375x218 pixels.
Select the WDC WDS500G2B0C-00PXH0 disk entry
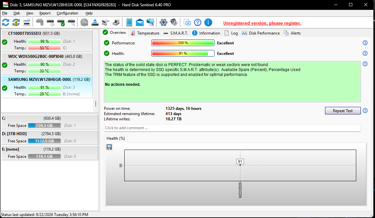[x=47, y=64]
